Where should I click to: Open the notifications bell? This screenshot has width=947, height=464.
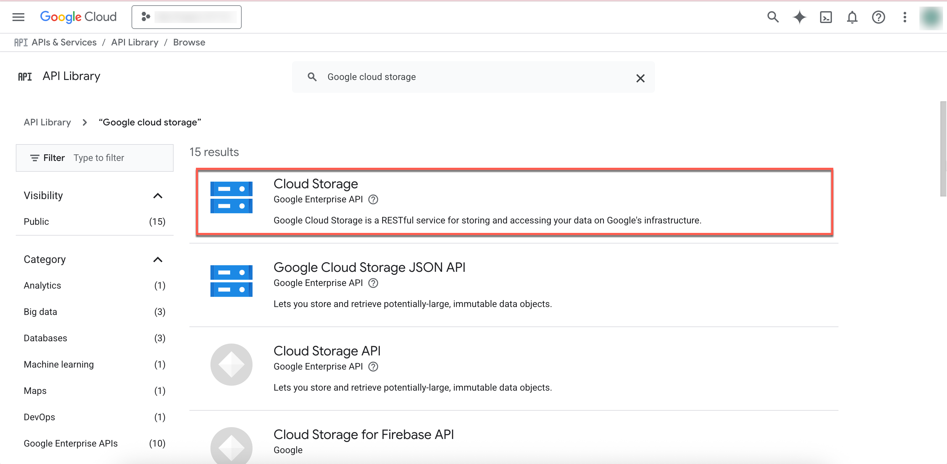pyautogui.click(x=852, y=17)
